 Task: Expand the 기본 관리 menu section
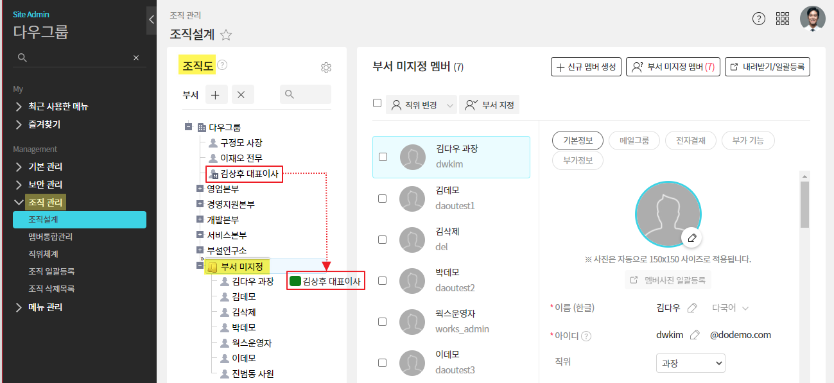coord(45,167)
